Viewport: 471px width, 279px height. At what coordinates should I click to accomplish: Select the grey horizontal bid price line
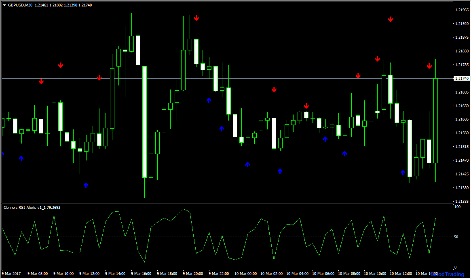click(x=227, y=79)
